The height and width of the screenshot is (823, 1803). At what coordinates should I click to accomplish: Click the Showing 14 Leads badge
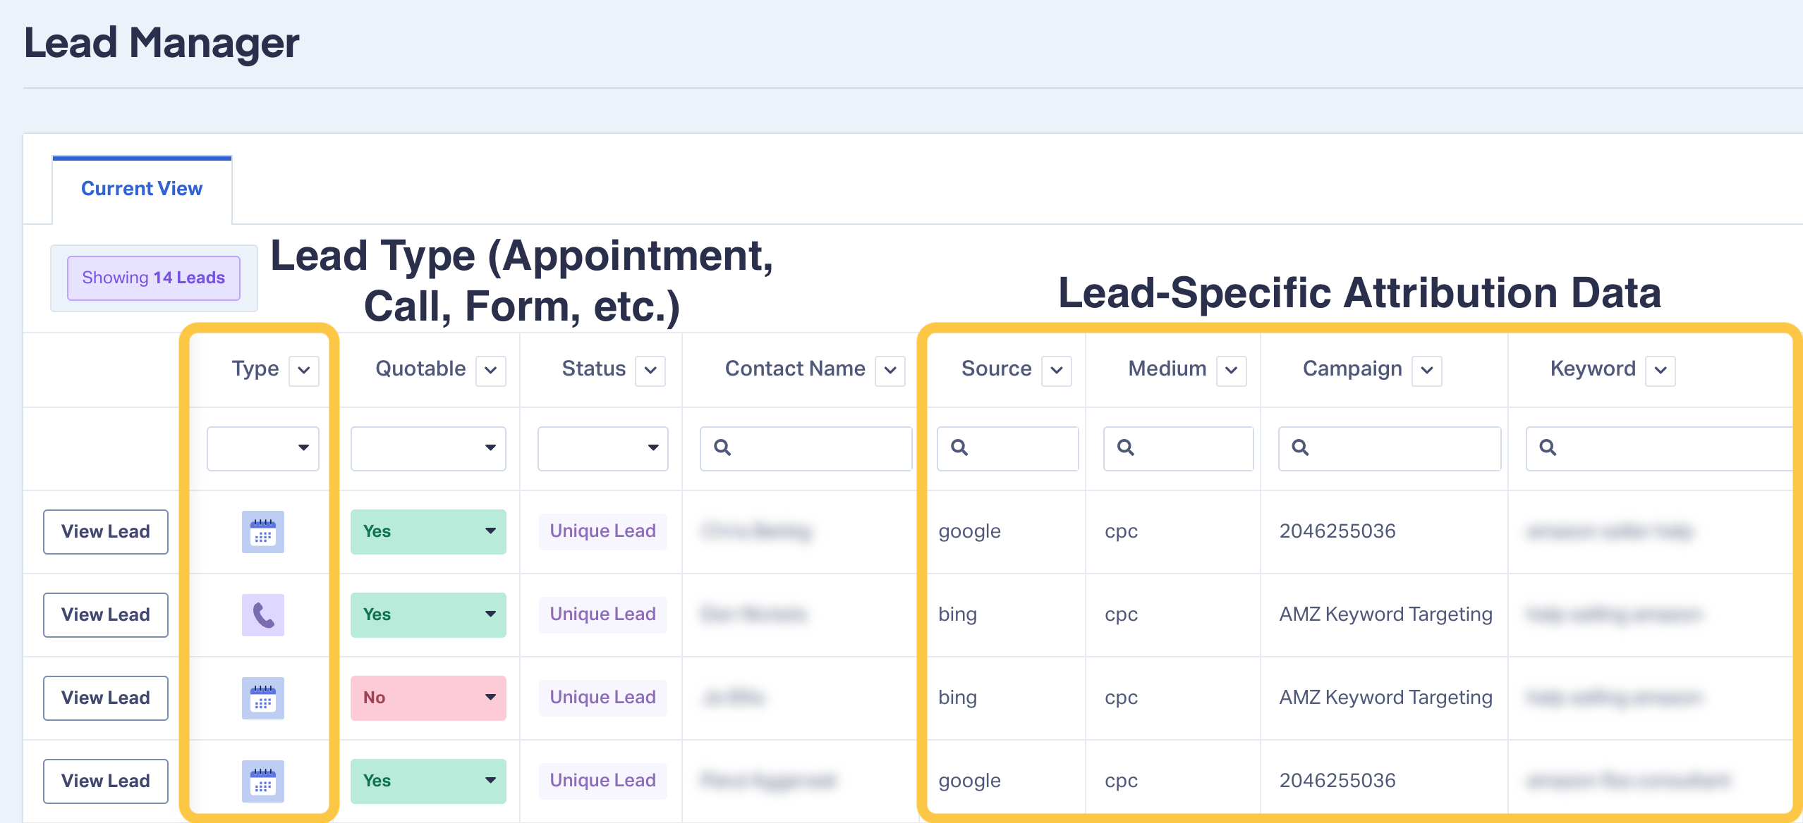(x=154, y=278)
